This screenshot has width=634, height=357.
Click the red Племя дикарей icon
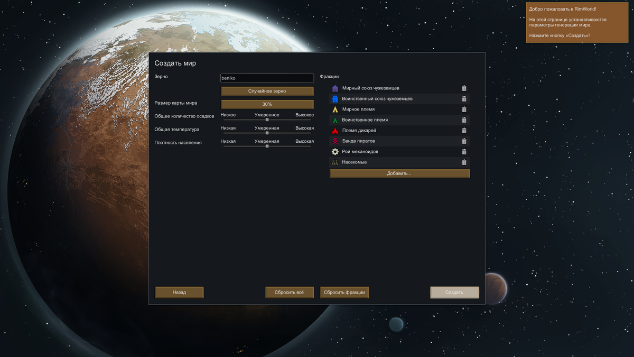pos(335,131)
